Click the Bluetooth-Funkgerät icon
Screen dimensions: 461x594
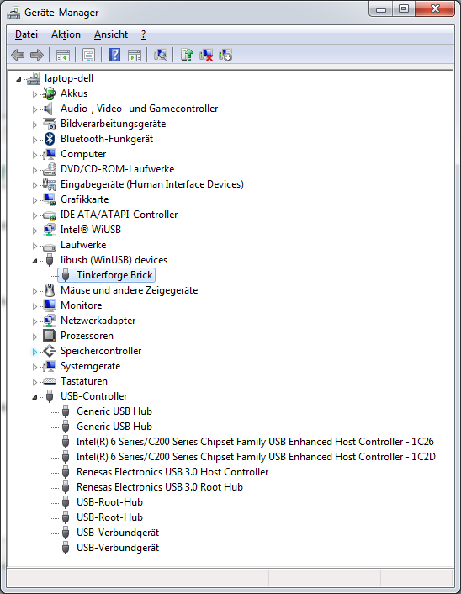click(50, 139)
